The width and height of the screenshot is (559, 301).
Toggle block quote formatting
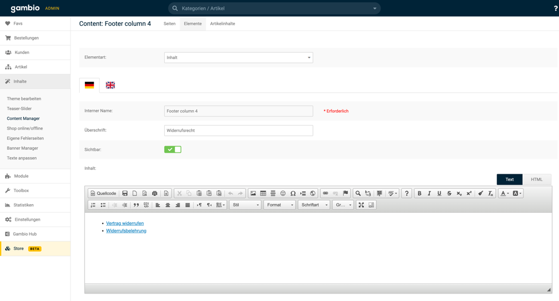click(136, 205)
